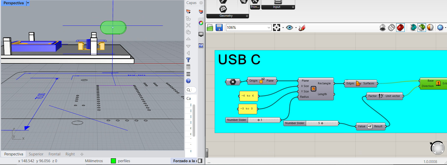Click the orange sphere preview quality icon

[x=430, y=28]
